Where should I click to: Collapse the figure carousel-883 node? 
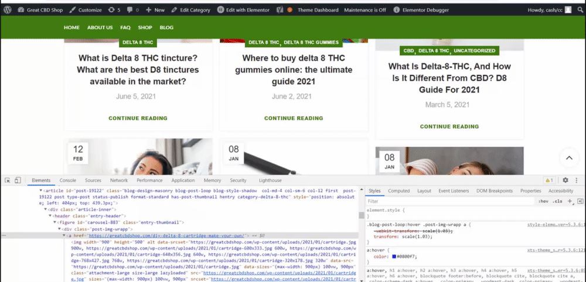54,222
